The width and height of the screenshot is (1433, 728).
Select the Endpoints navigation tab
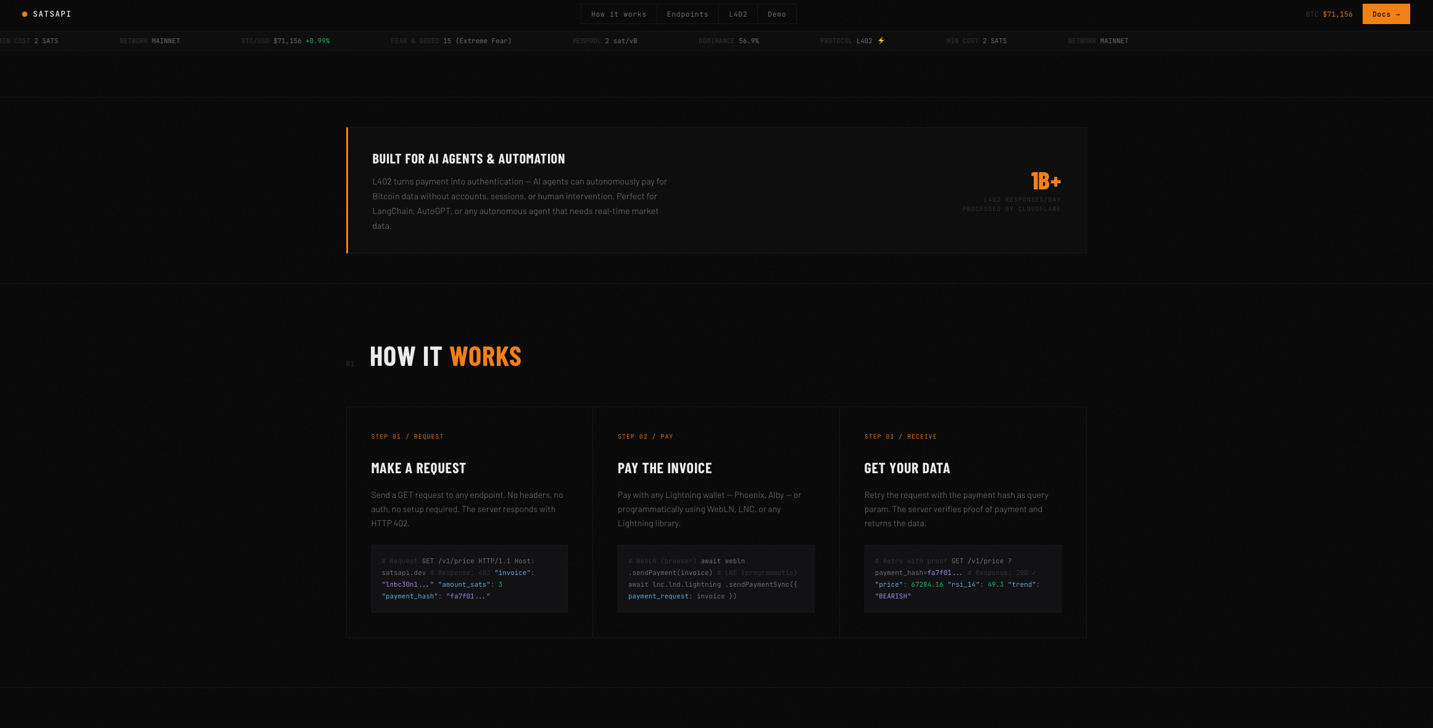[x=687, y=14]
